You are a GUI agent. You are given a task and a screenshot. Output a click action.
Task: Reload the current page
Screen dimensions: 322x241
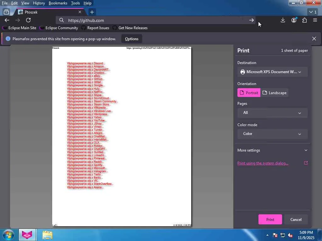[28, 20]
